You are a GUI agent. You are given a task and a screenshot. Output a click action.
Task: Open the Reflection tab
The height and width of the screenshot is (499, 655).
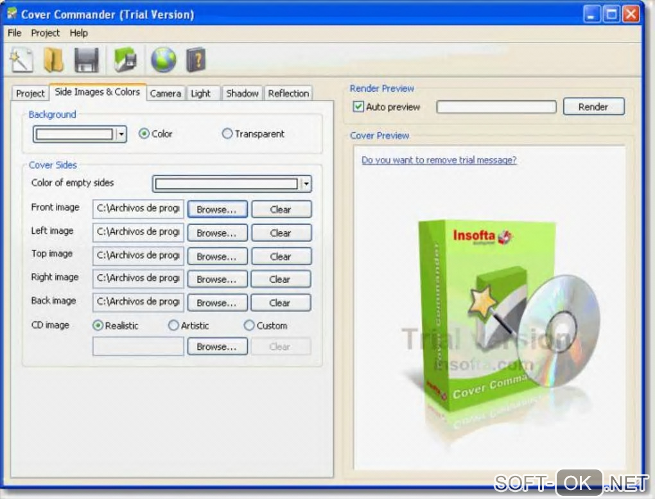(x=289, y=93)
